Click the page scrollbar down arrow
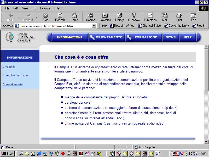This screenshot has width=209, height=157. click(206, 142)
